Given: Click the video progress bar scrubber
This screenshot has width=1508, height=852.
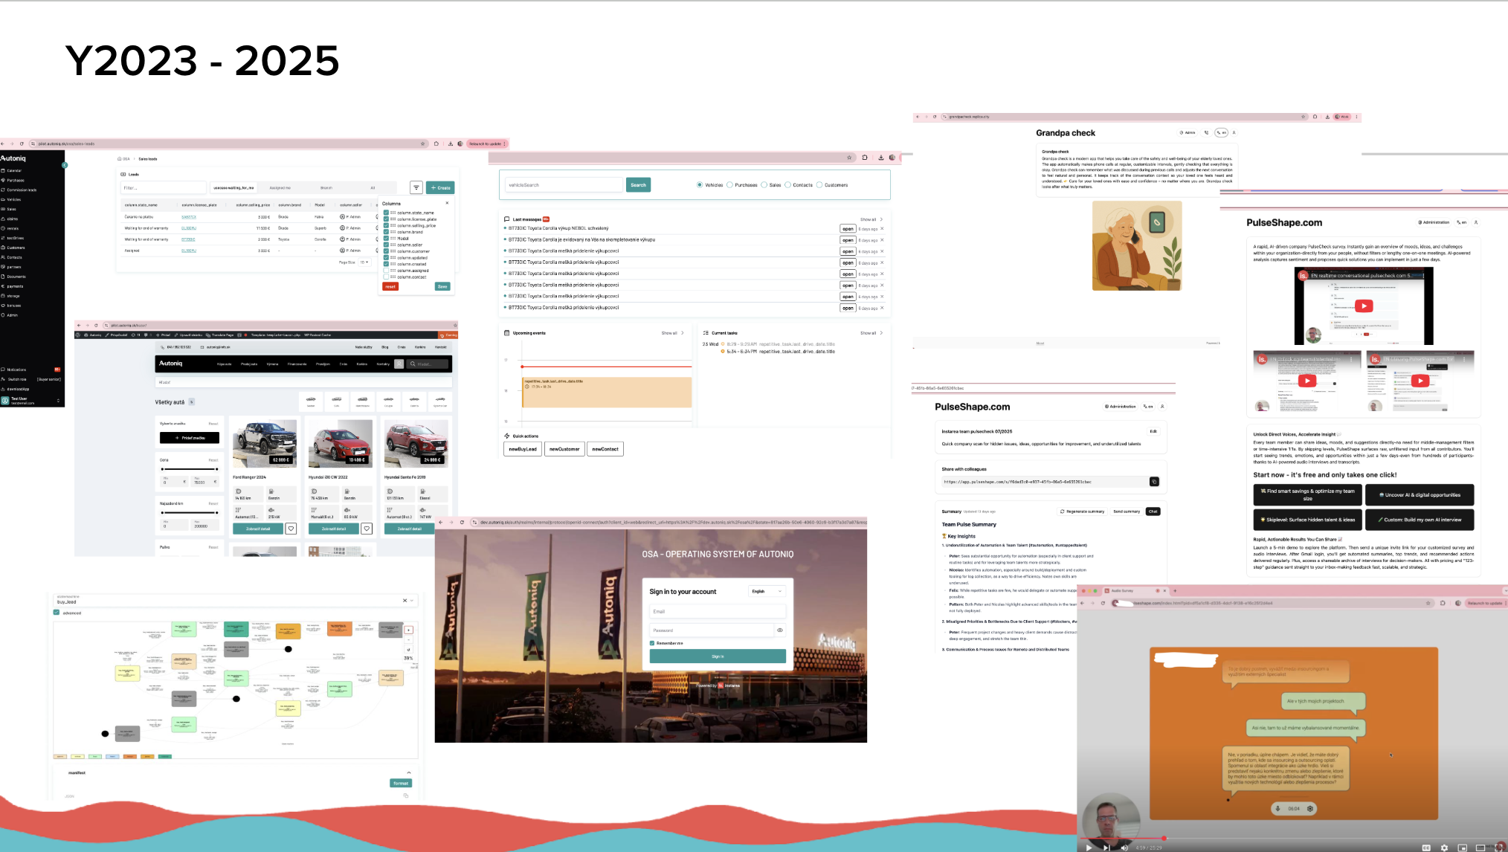Looking at the screenshot, I should click(1164, 839).
